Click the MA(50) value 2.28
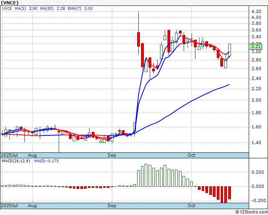 tap(61, 9)
